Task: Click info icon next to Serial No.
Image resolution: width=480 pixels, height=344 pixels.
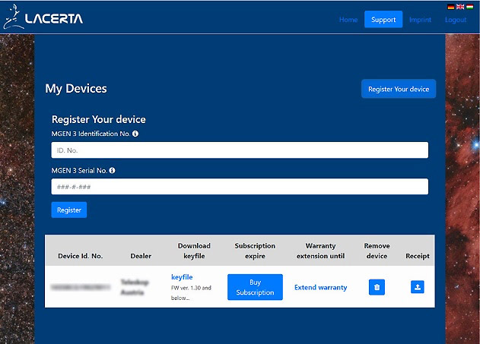Action: pyautogui.click(x=112, y=170)
